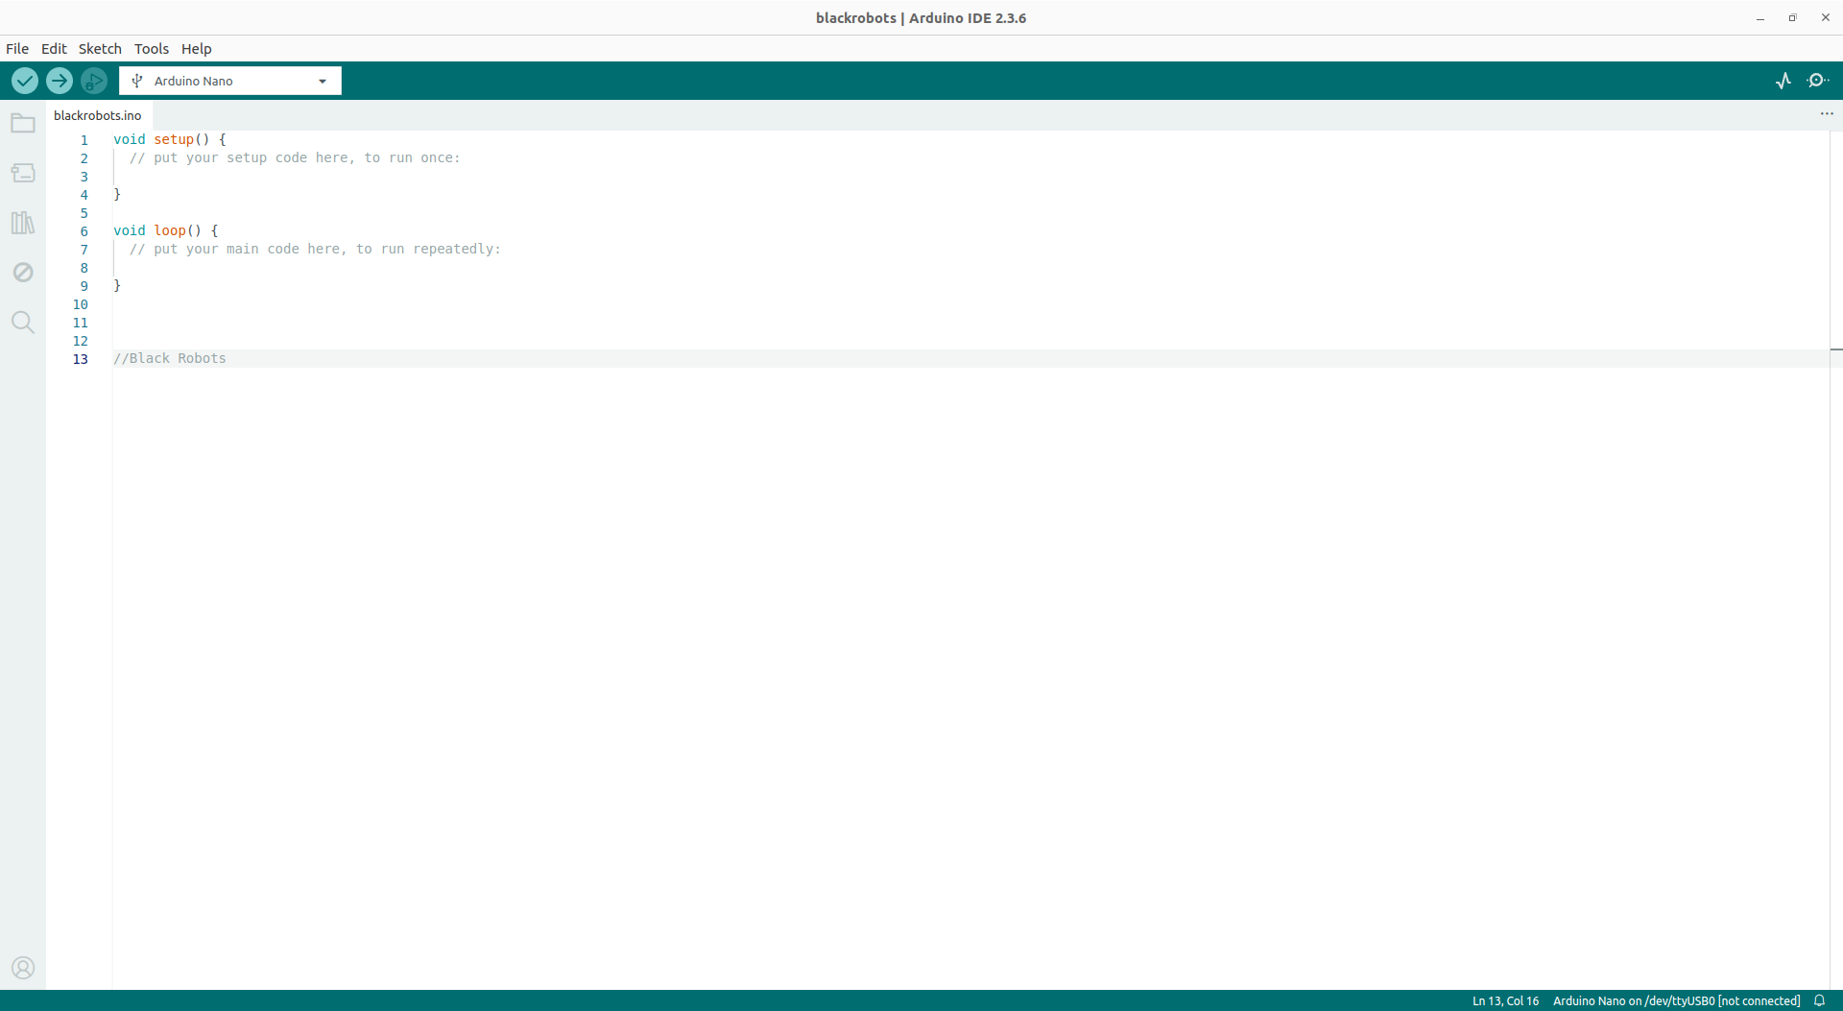Start debugging with the debug button

pos(94,81)
